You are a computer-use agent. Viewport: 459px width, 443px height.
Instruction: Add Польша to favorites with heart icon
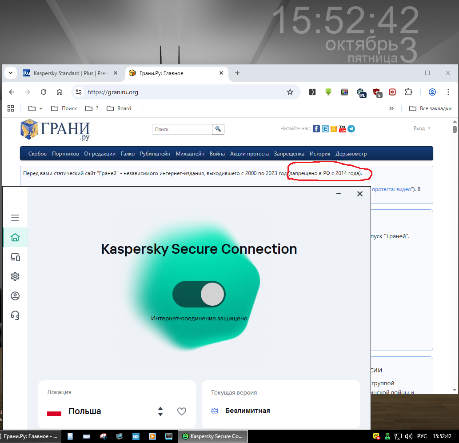tap(181, 411)
